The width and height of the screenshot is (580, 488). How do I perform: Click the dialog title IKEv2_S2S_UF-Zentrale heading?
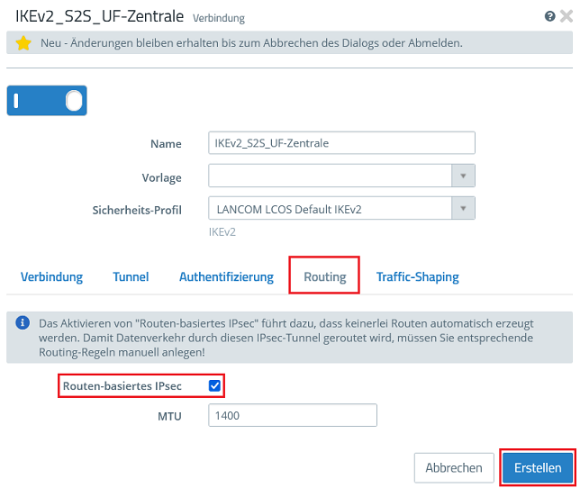pyautogui.click(x=99, y=16)
